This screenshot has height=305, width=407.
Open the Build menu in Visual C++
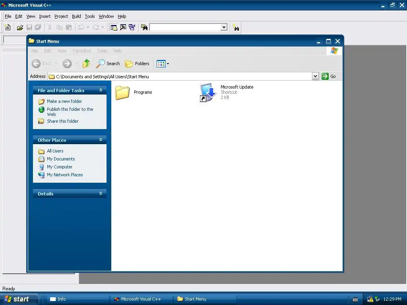pyautogui.click(x=76, y=16)
